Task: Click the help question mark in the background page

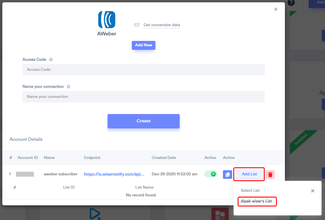Action: point(291,3)
